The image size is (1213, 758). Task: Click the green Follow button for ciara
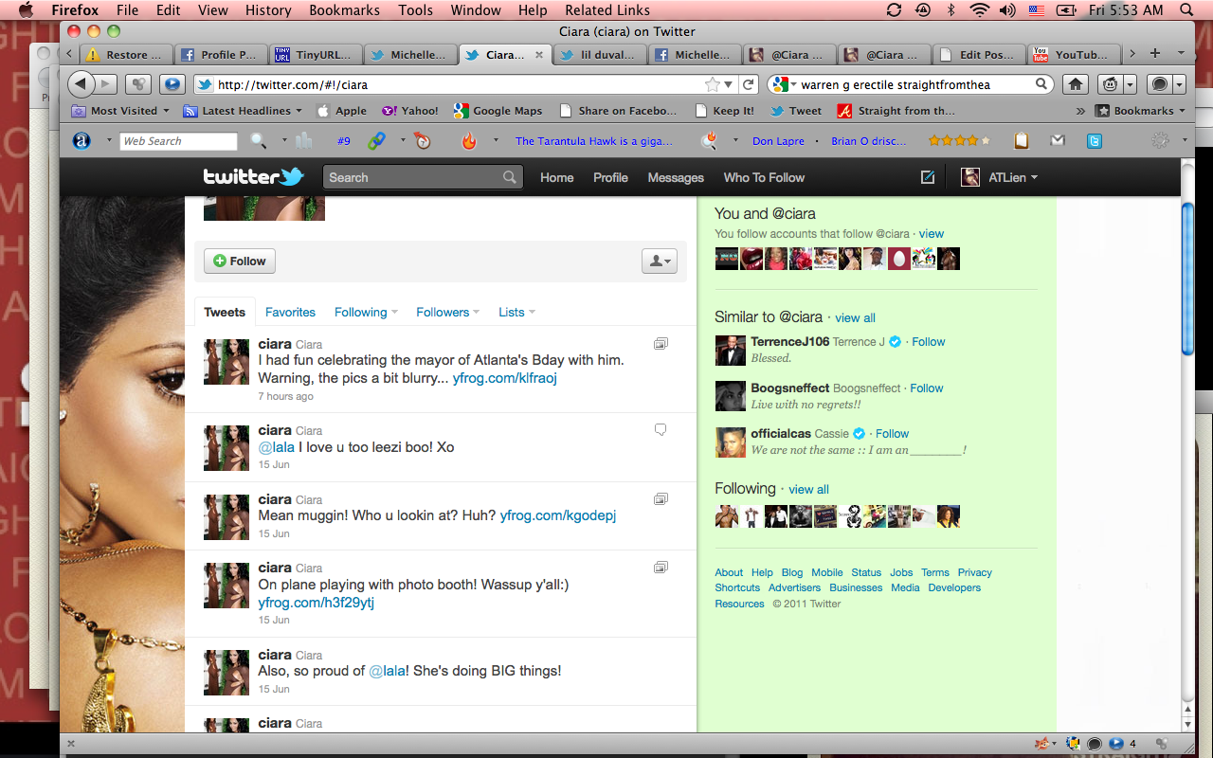(240, 262)
